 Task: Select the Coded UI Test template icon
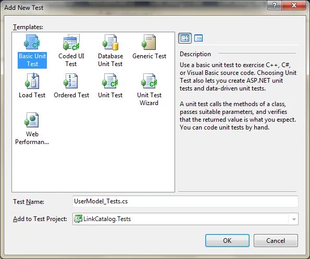click(71, 42)
